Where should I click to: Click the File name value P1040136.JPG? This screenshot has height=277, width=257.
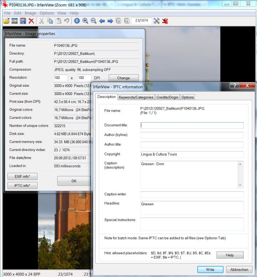pos(96,46)
